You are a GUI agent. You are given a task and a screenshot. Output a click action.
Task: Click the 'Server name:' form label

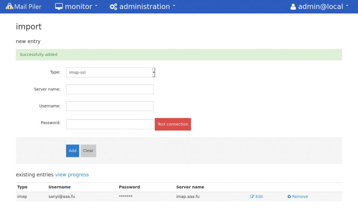(x=47, y=89)
